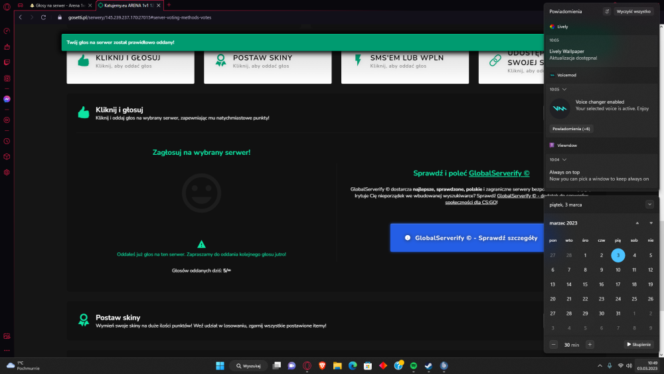This screenshot has width=664, height=374.
Task: Start focus session with Skupienie button
Action: [x=639, y=344]
